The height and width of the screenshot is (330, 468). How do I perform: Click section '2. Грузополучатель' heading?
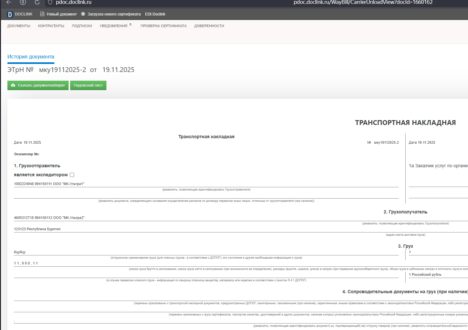[406, 212]
